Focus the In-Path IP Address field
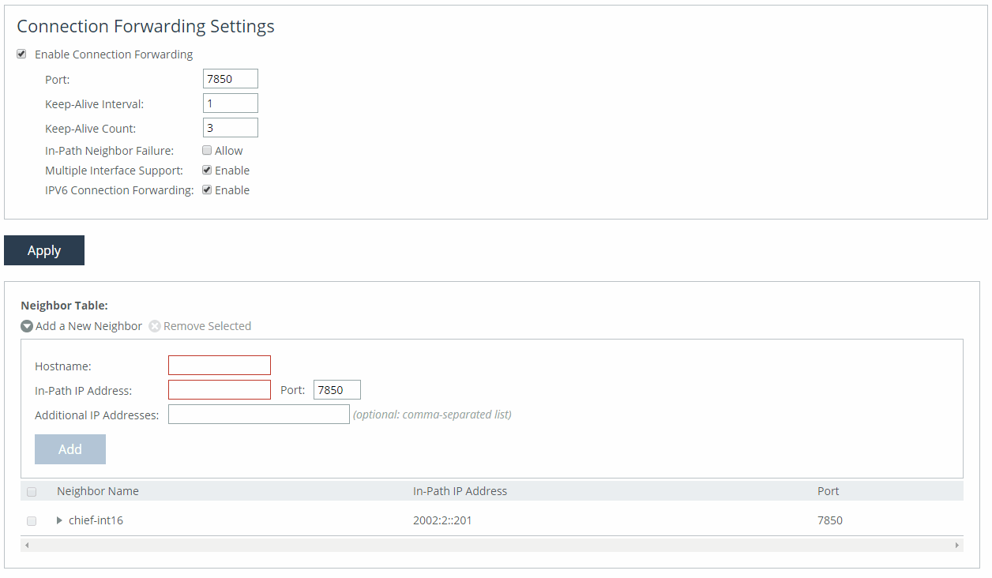This screenshot has height=578, width=992. click(219, 390)
